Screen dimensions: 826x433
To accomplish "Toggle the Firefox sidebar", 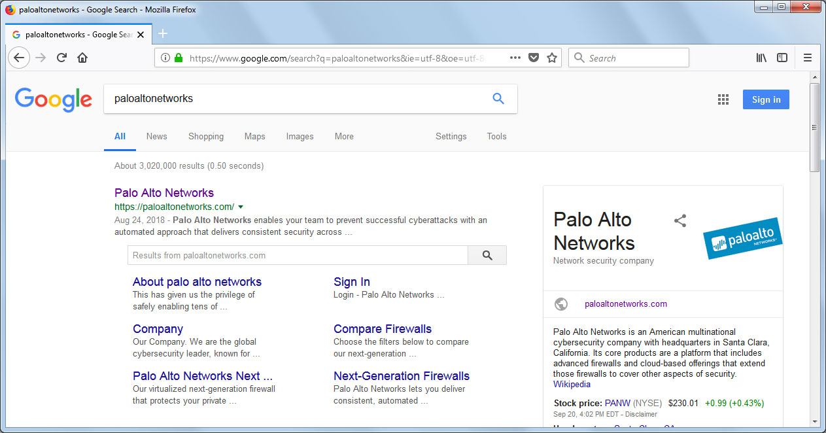I will pyautogui.click(x=782, y=58).
